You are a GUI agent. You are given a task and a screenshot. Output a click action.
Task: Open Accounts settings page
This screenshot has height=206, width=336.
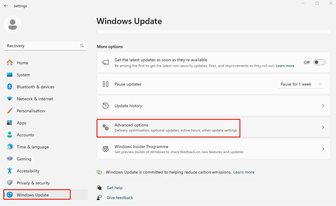point(46,135)
